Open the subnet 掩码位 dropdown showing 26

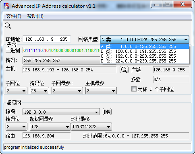[39, 91]
